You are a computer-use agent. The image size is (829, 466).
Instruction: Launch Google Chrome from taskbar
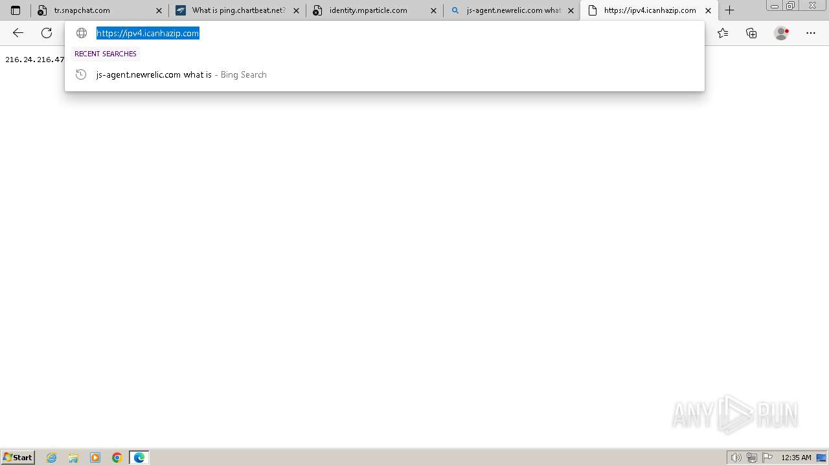coord(117,458)
